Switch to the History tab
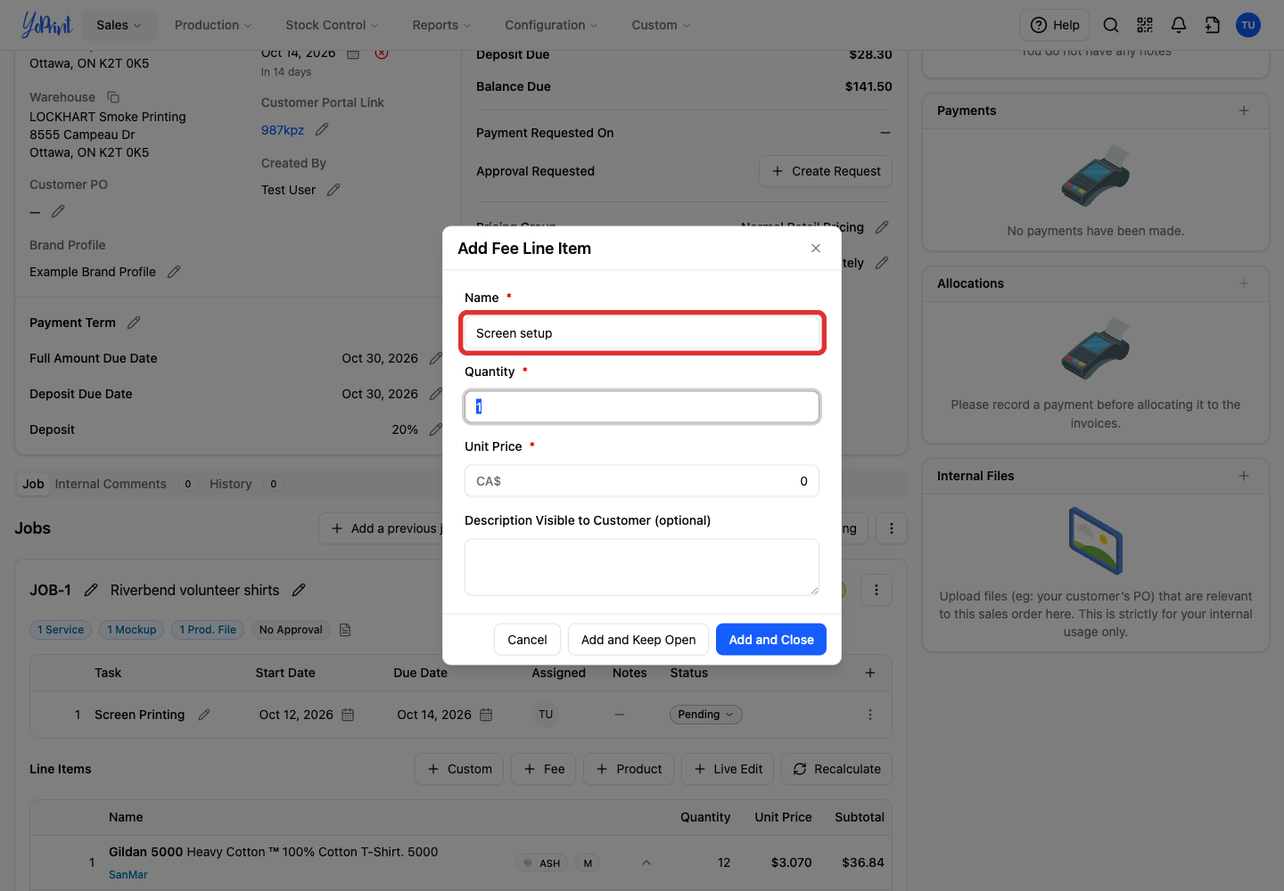1284x891 pixels. pyautogui.click(x=231, y=484)
